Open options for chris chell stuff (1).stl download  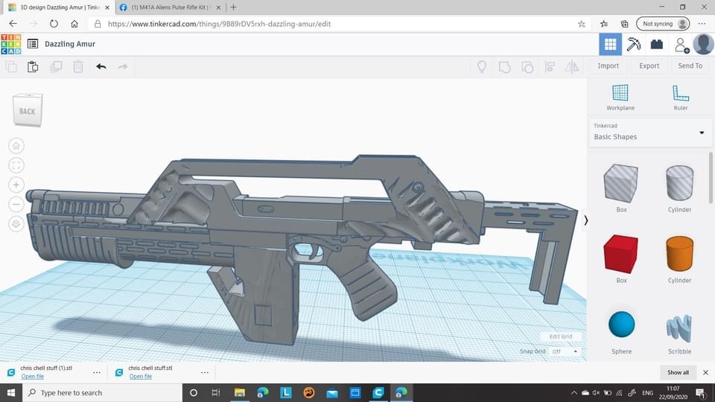click(x=97, y=372)
